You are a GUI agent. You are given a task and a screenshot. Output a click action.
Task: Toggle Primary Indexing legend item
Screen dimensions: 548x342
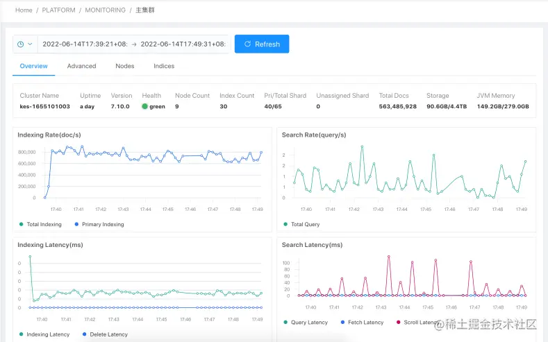(x=99, y=224)
